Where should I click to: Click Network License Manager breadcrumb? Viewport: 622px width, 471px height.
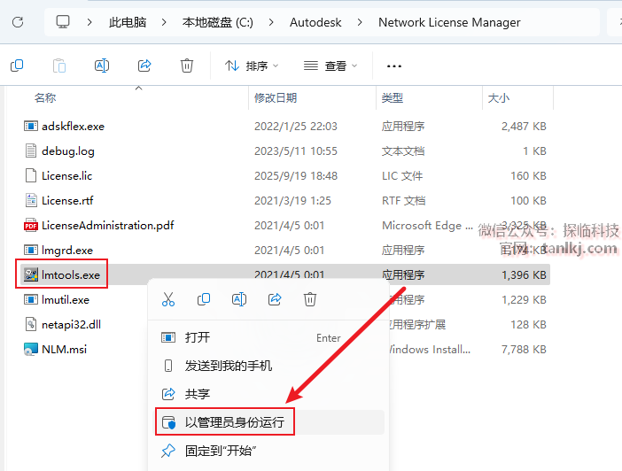pos(449,22)
